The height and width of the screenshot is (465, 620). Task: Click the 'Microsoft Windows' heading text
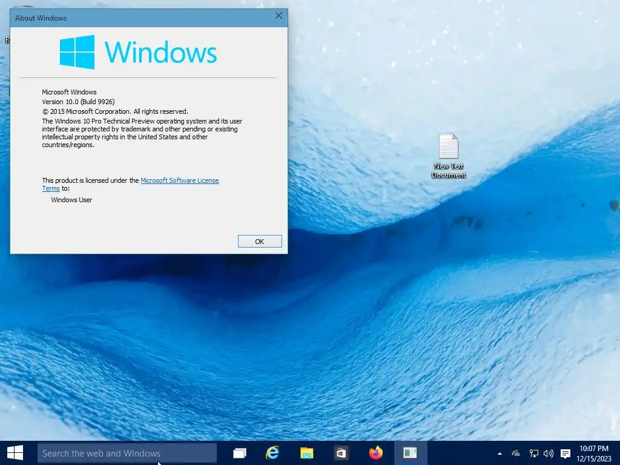click(x=69, y=92)
